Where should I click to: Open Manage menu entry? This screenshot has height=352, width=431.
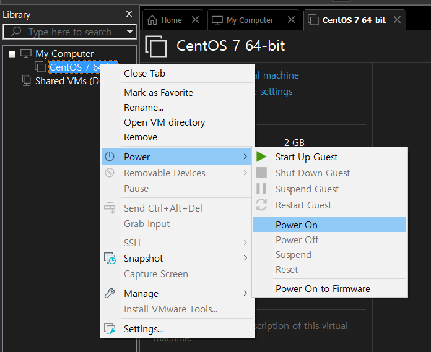click(x=177, y=293)
